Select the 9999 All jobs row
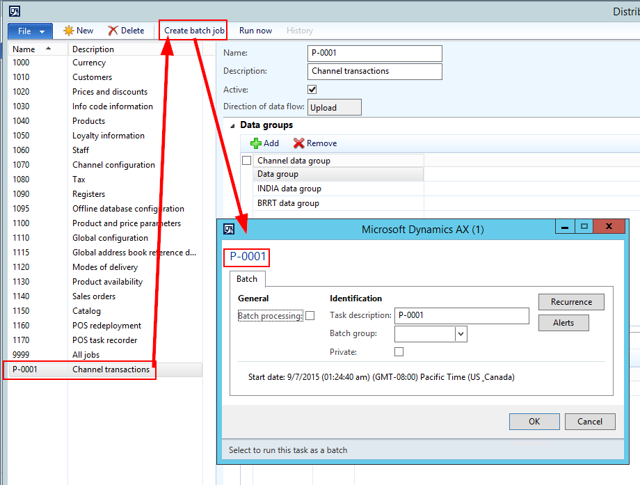Image resolution: width=640 pixels, height=485 pixels. click(105, 355)
